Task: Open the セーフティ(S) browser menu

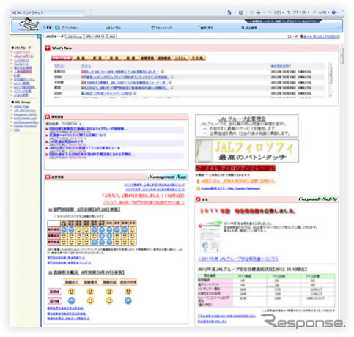Action: point(298,12)
